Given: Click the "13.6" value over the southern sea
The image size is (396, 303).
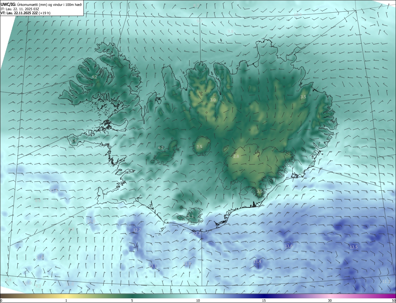Looking at the screenshot, I should [x=289, y=246].
